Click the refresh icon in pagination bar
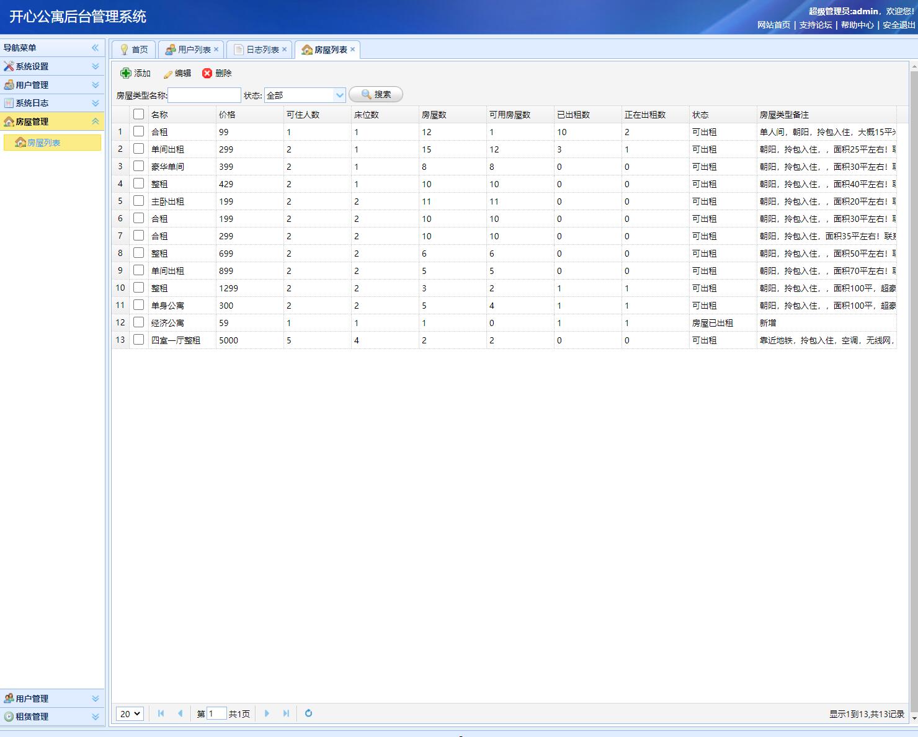 click(x=308, y=713)
